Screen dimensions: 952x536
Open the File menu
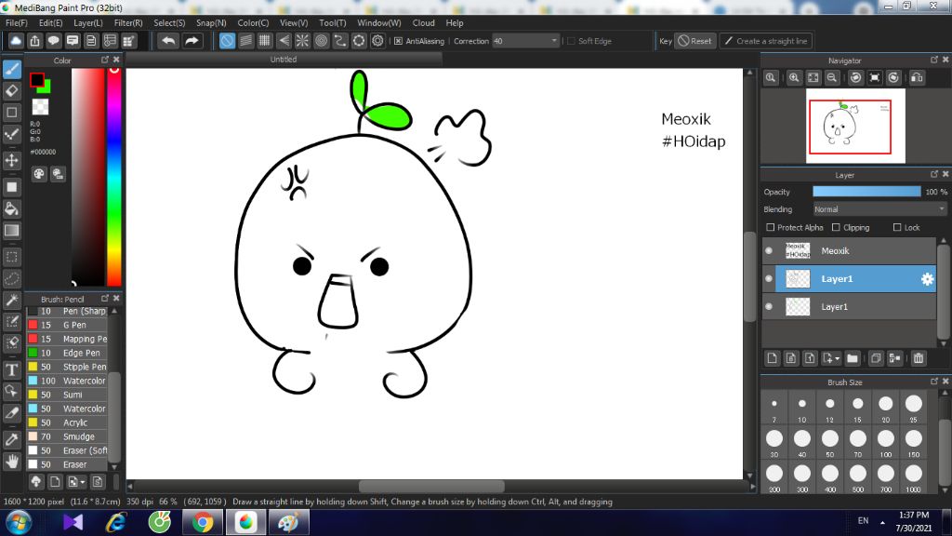click(x=17, y=23)
